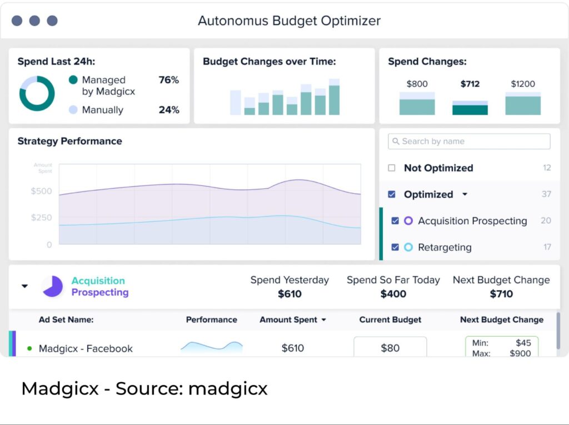
Task: Click the Not Optimized count 12
Action: tap(547, 168)
